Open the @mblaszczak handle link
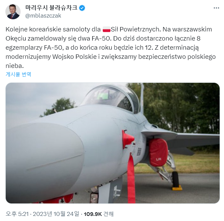The height and width of the screenshot is (221, 224). (43, 16)
